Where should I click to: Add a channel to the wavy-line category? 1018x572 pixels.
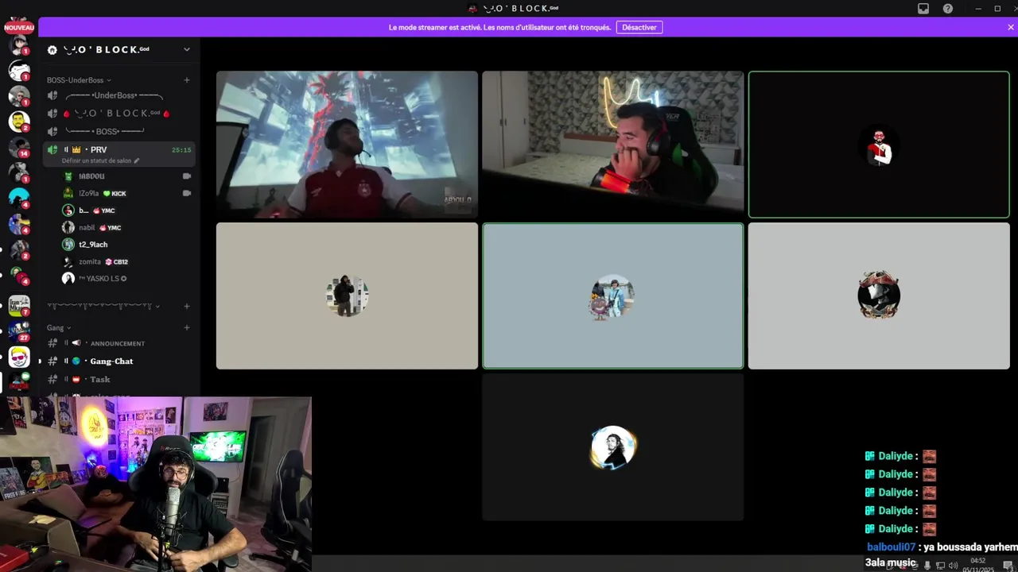coord(187,306)
